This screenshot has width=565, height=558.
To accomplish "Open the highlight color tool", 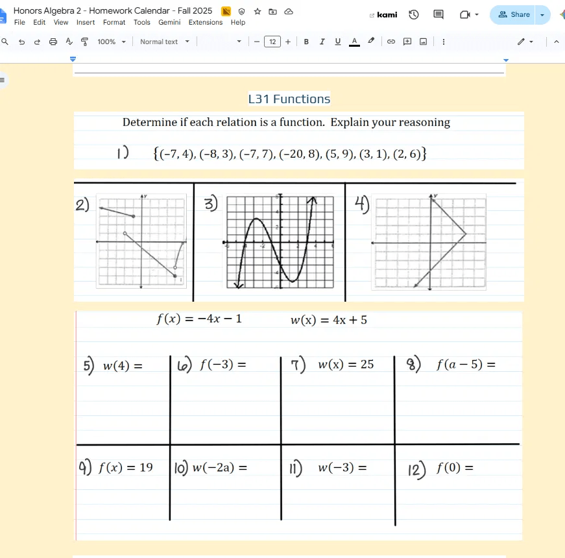I will click(x=371, y=41).
